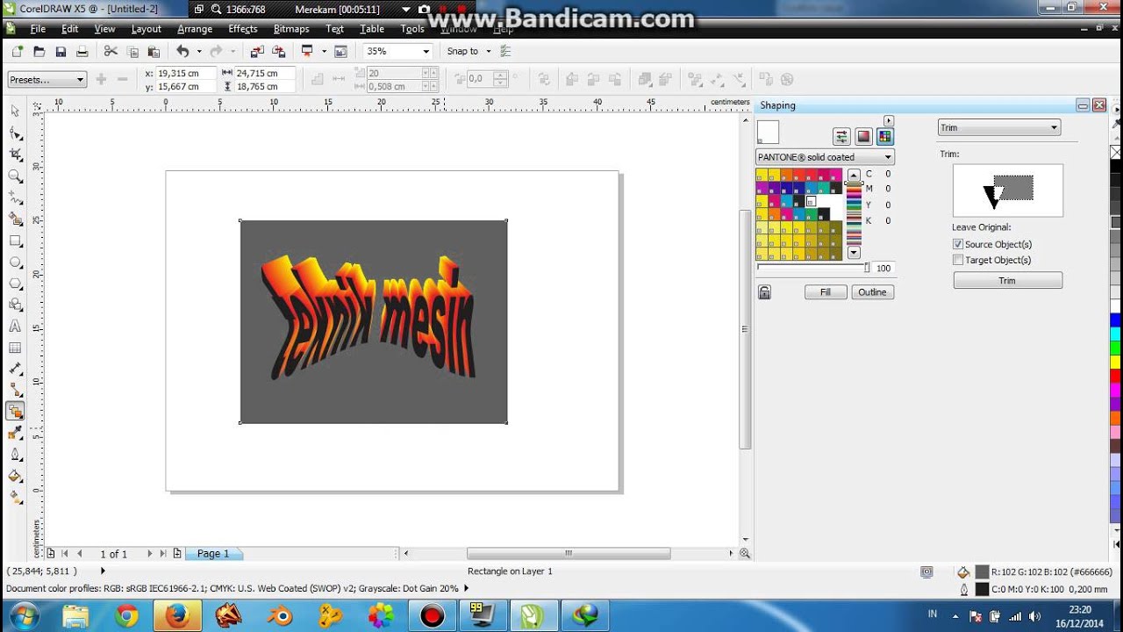Move the tint slider handle
This screenshot has width=1123, height=632.
pos(867,268)
